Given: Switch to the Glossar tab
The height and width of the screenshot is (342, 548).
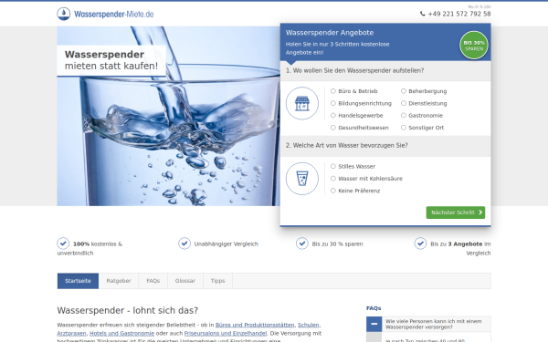Looking at the screenshot, I should [x=185, y=281].
